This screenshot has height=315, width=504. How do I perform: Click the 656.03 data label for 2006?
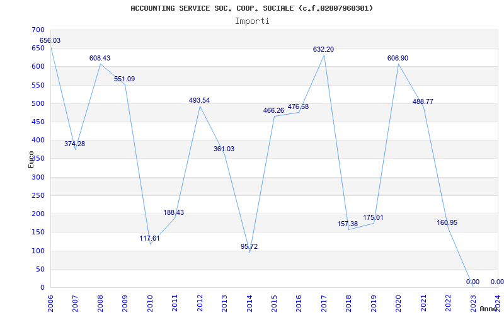click(x=50, y=41)
